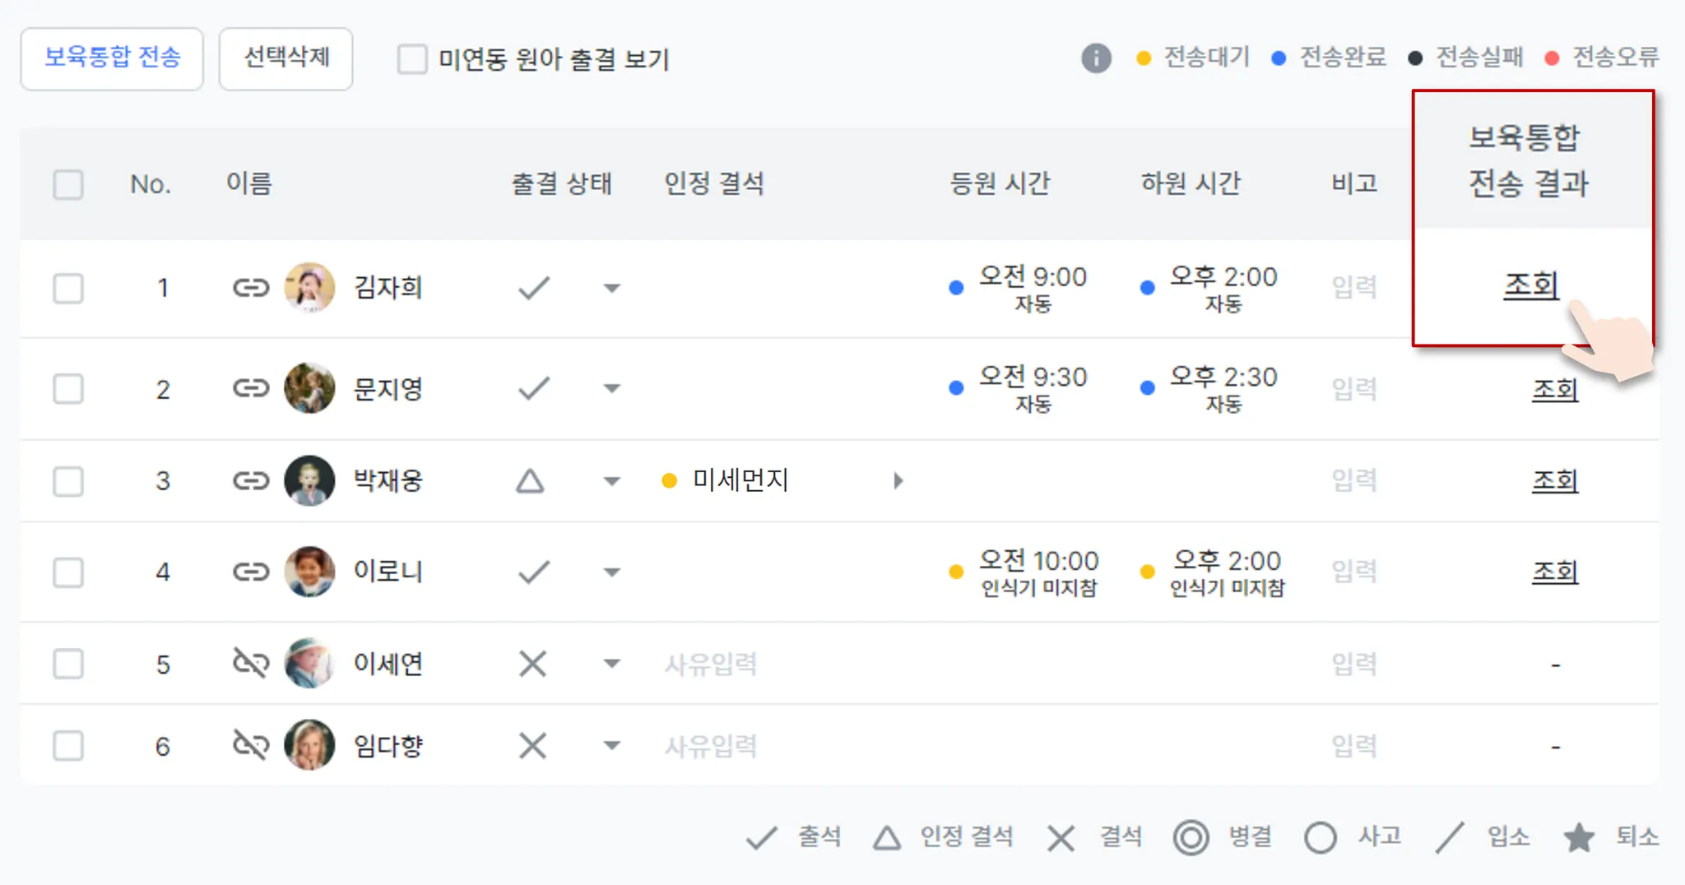Open attendance status dropdown for 김자희
The width and height of the screenshot is (1685, 885).
click(611, 289)
